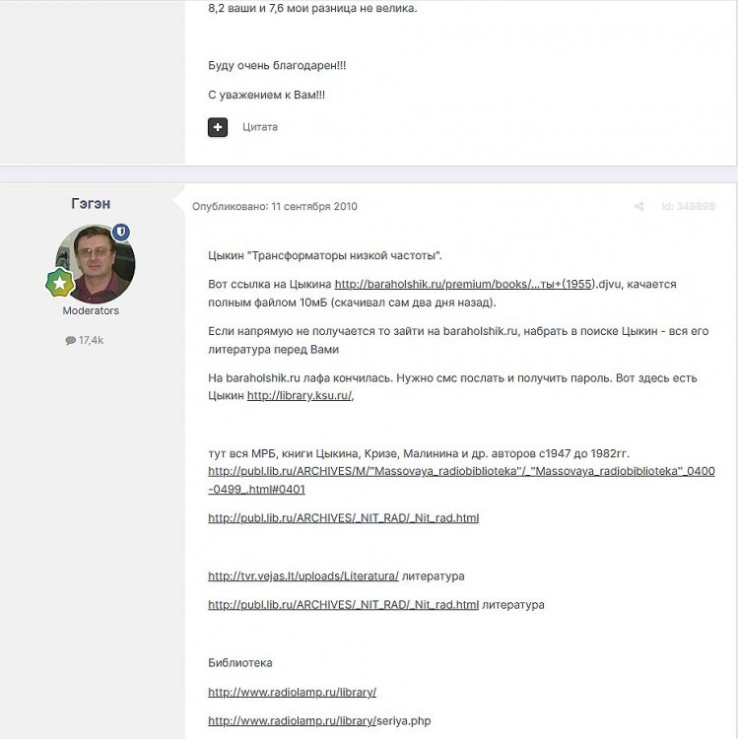
Task: Open the radiolamp.ru library seriya.php link
Action: coord(319,721)
